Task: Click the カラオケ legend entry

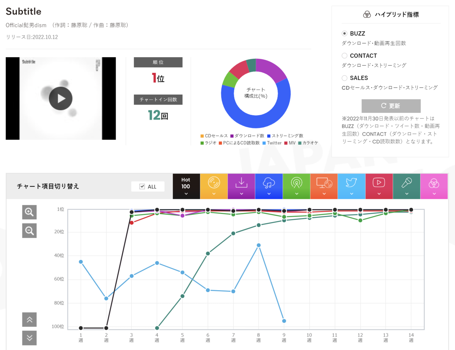Action: pyautogui.click(x=308, y=143)
